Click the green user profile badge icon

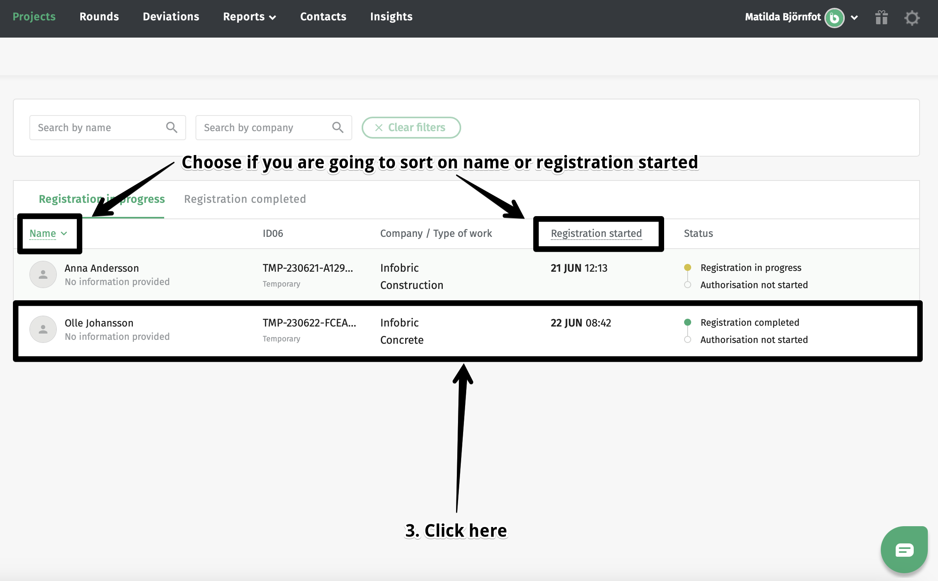834,18
